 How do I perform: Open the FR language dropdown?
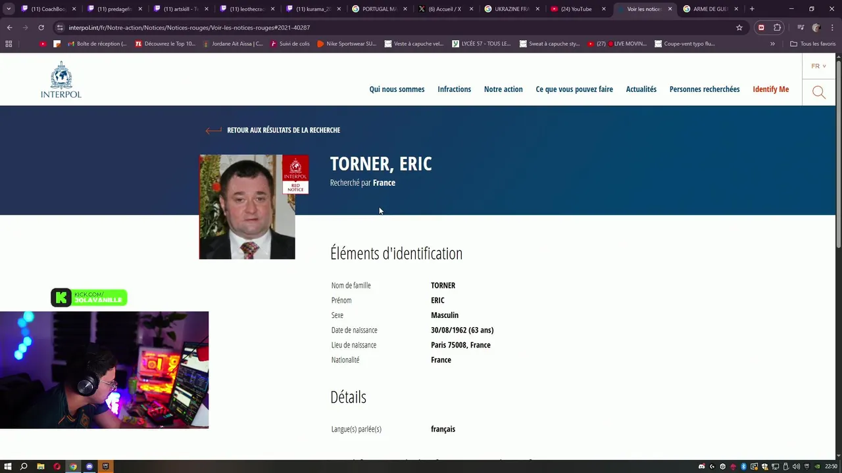pyautogui.click(x=818, y=66)
